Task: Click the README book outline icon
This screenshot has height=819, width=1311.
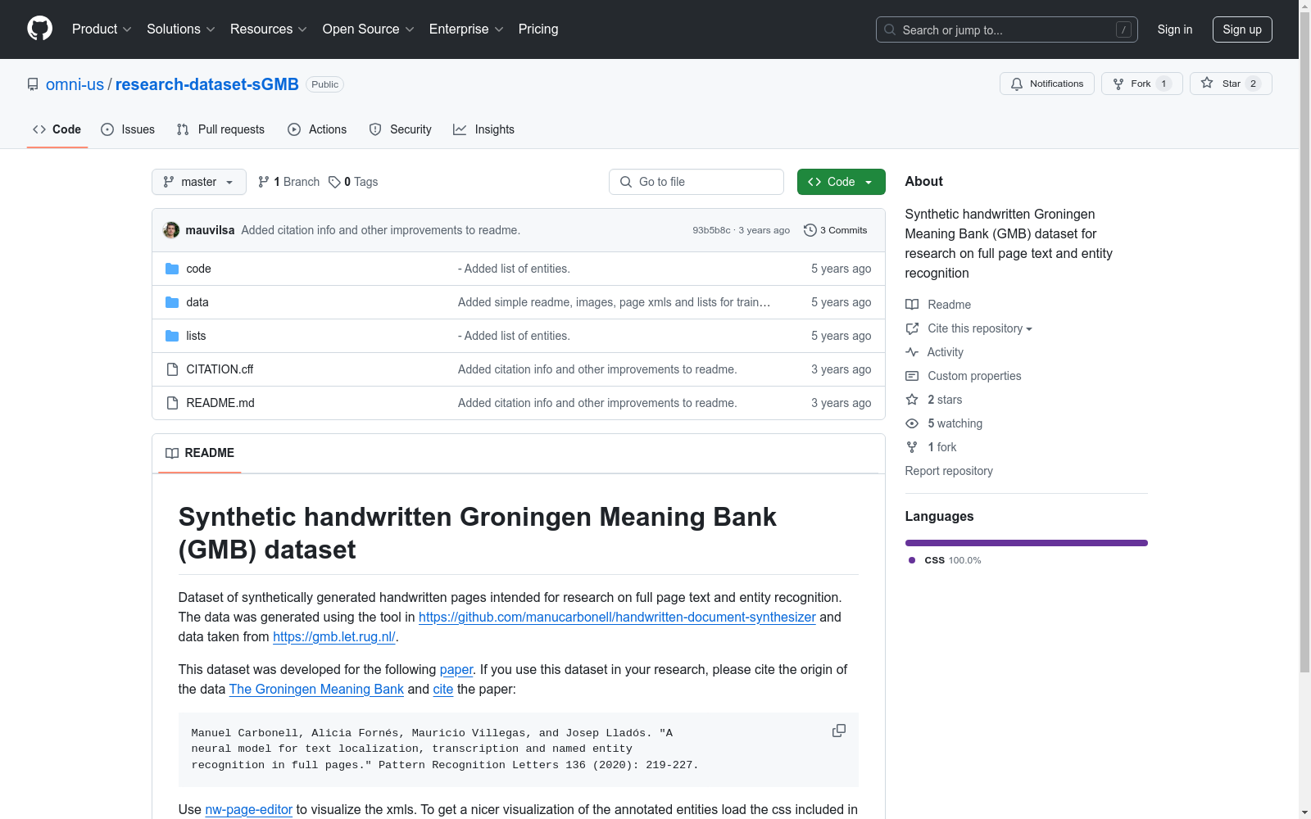Action: click(172, 453)
